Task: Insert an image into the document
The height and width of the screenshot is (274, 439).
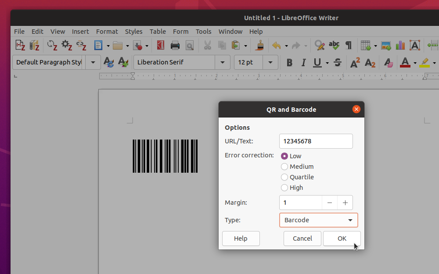Action: pyautogui.click(x=386, y=45)
